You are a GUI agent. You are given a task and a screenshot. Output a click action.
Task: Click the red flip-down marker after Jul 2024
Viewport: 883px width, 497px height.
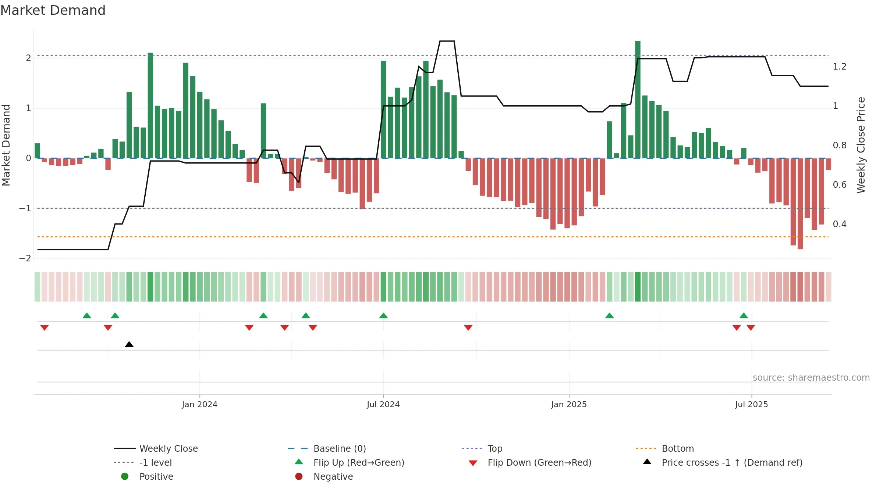(468, 328)
